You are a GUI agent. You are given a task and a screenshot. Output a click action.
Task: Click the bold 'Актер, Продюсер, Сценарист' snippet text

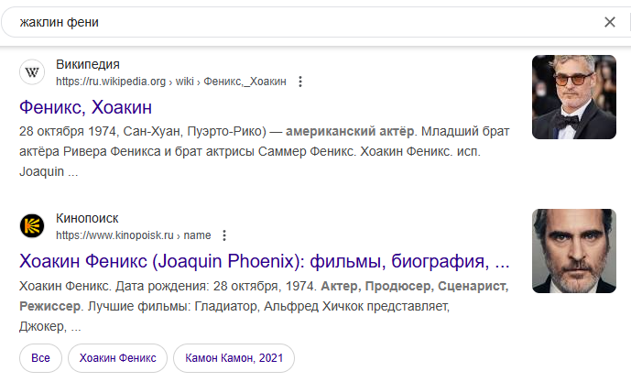(x=415, y=286)
